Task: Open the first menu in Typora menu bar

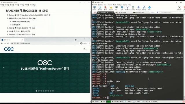Action: click(x=2, y=5)
